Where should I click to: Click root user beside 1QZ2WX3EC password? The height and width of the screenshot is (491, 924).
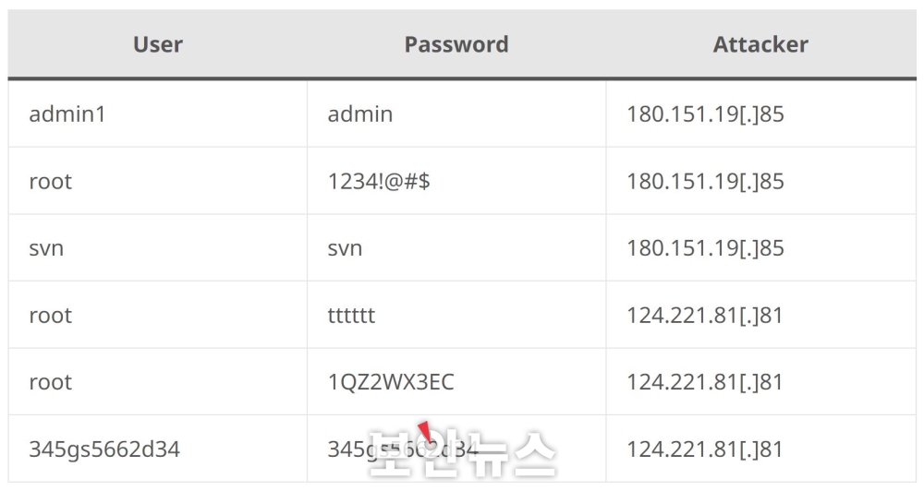coord(157,381)
